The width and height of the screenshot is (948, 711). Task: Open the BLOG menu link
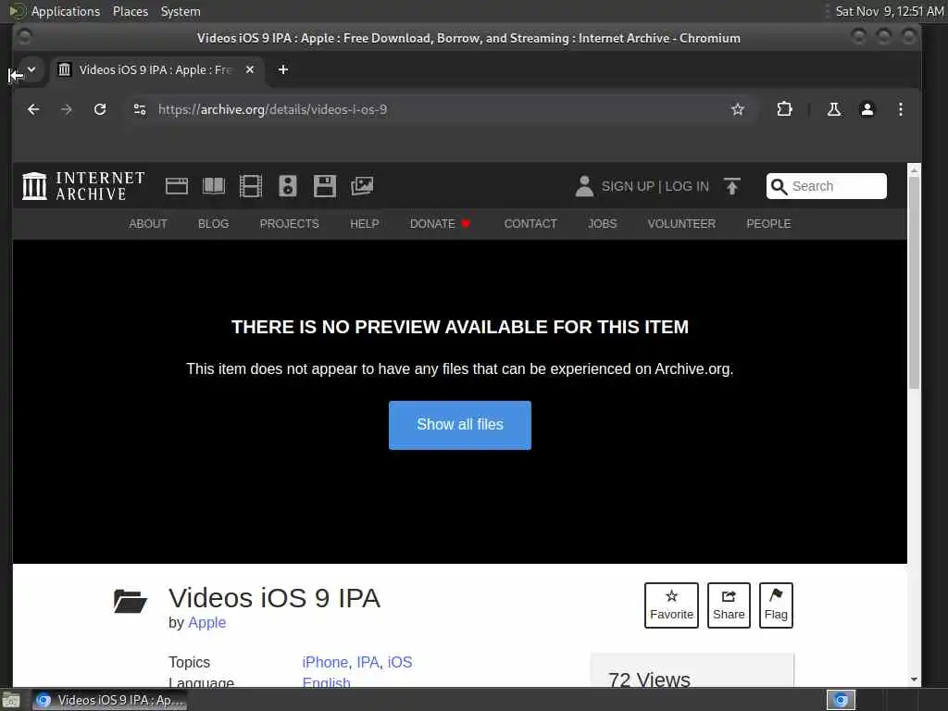(x=214, y=224)
